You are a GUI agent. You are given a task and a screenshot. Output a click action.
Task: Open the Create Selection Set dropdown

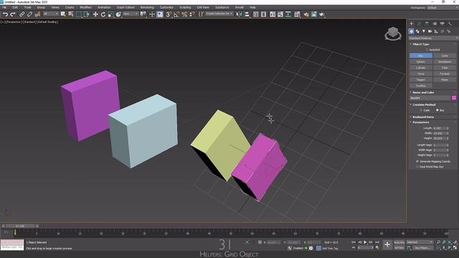219,14
